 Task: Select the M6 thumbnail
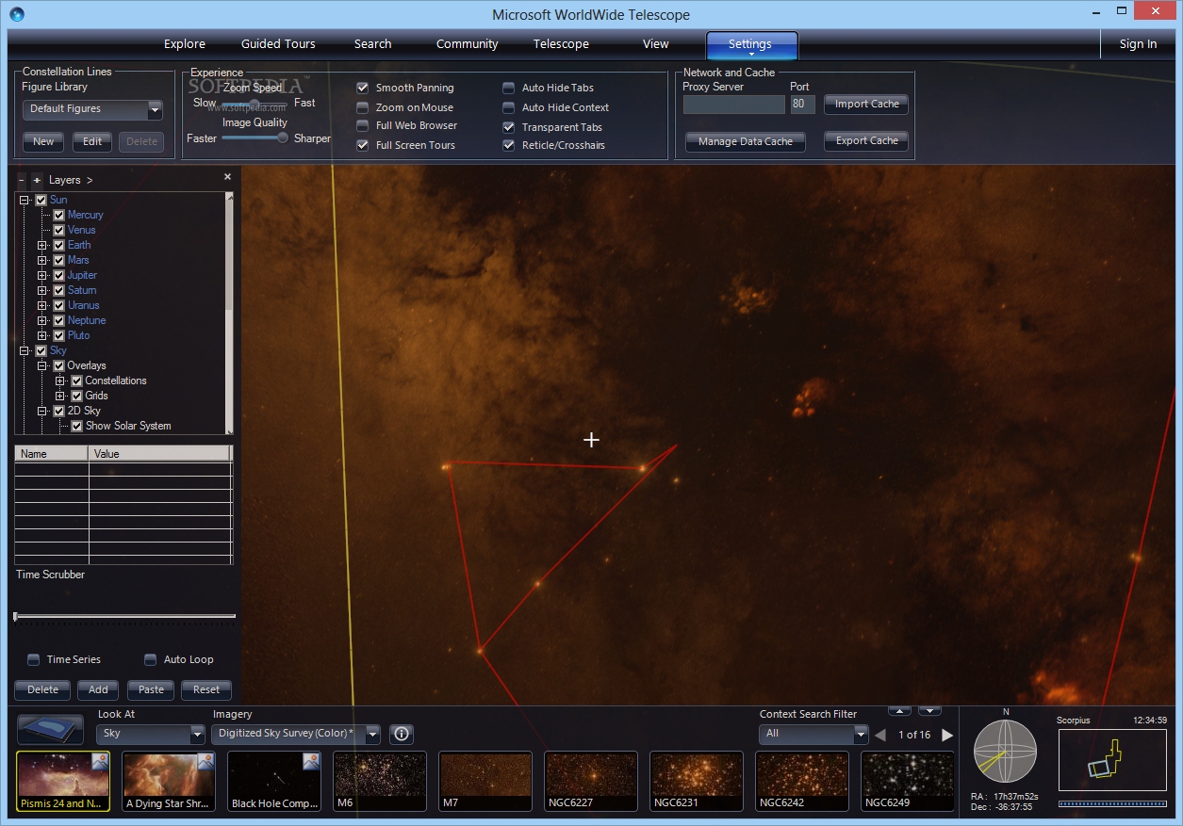[x=380, y=782]
